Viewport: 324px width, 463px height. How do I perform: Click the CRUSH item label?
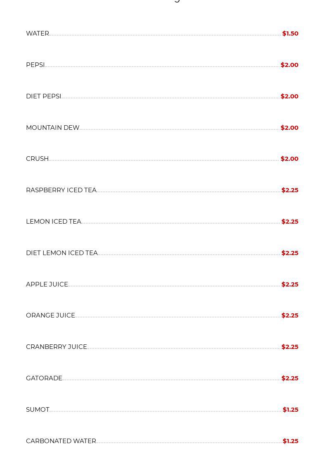coord(37,159)
